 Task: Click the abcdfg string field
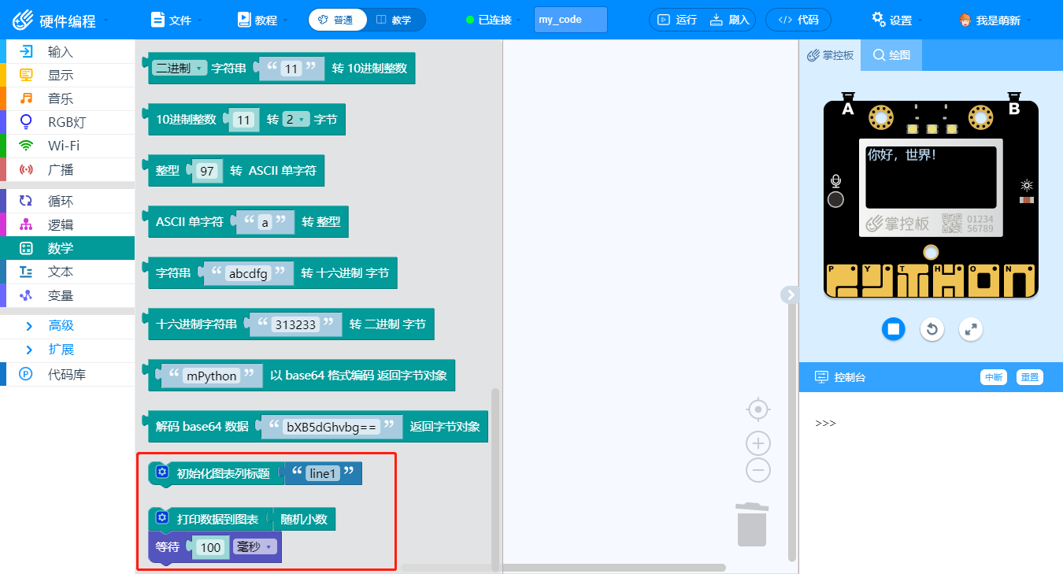tap(248, 274)
